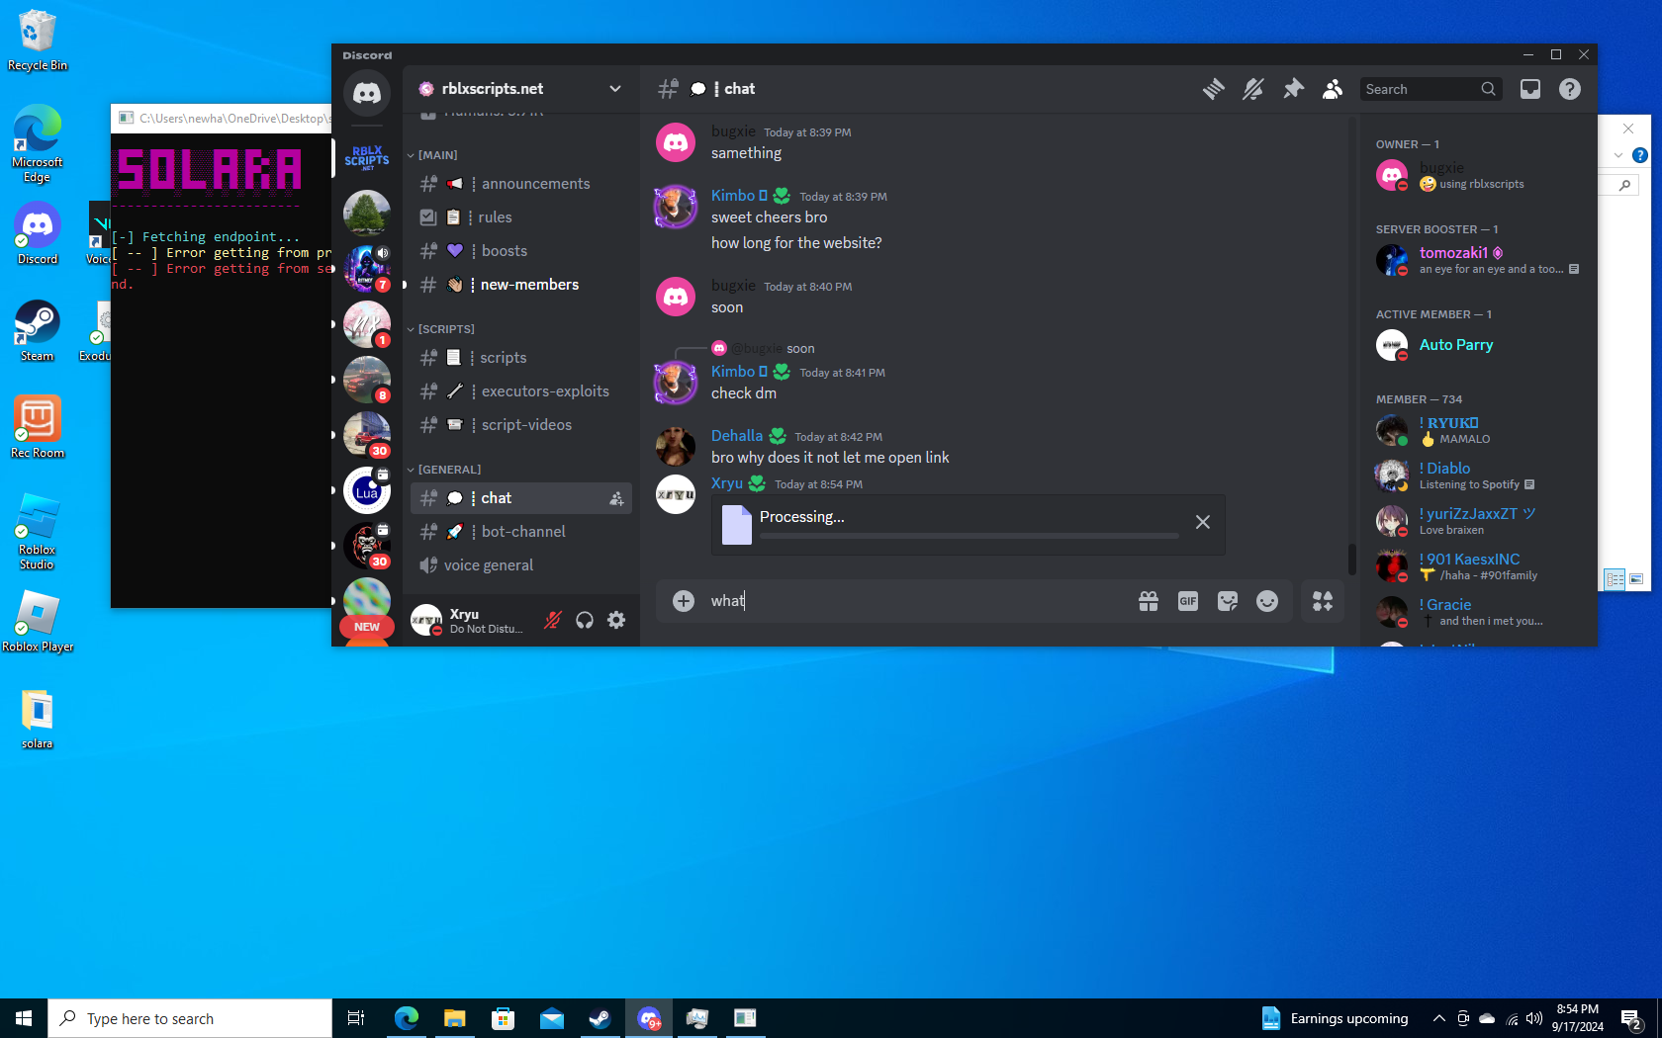Click Dehalla's username in chat
1662x1038 pixels.
tap(737, 436)
